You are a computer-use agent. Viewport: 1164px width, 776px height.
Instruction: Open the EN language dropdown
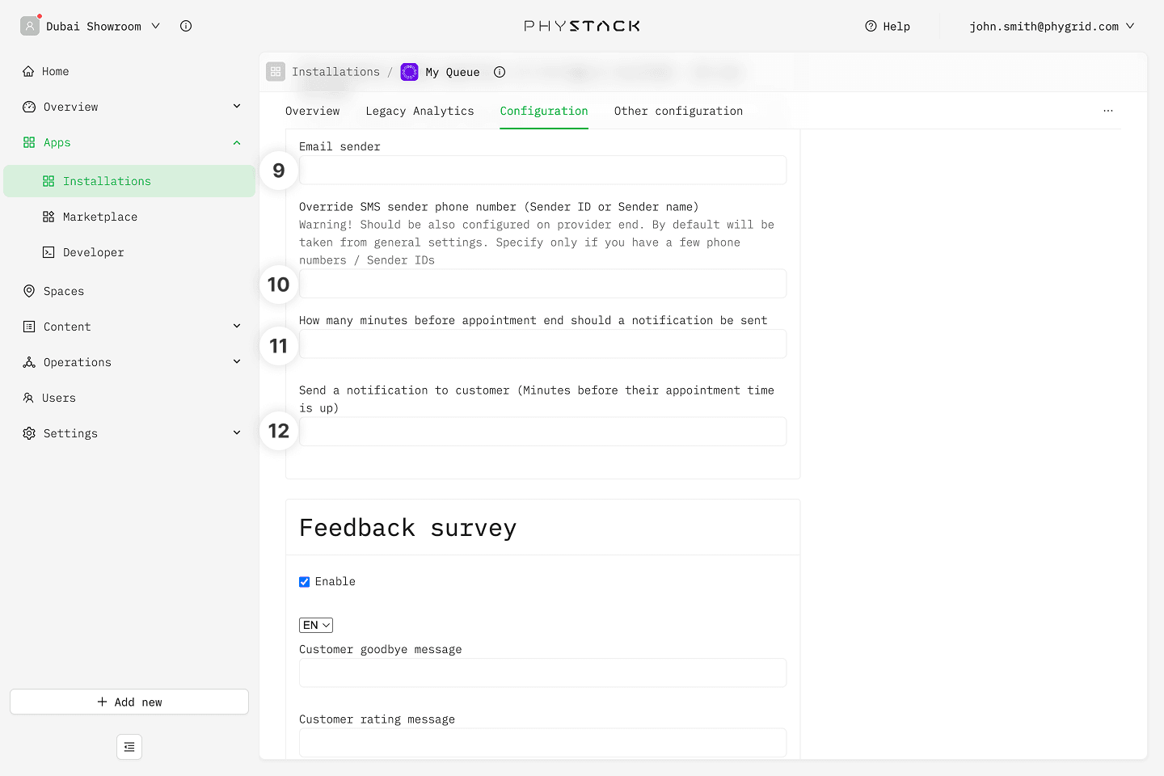tap(316, 625)
